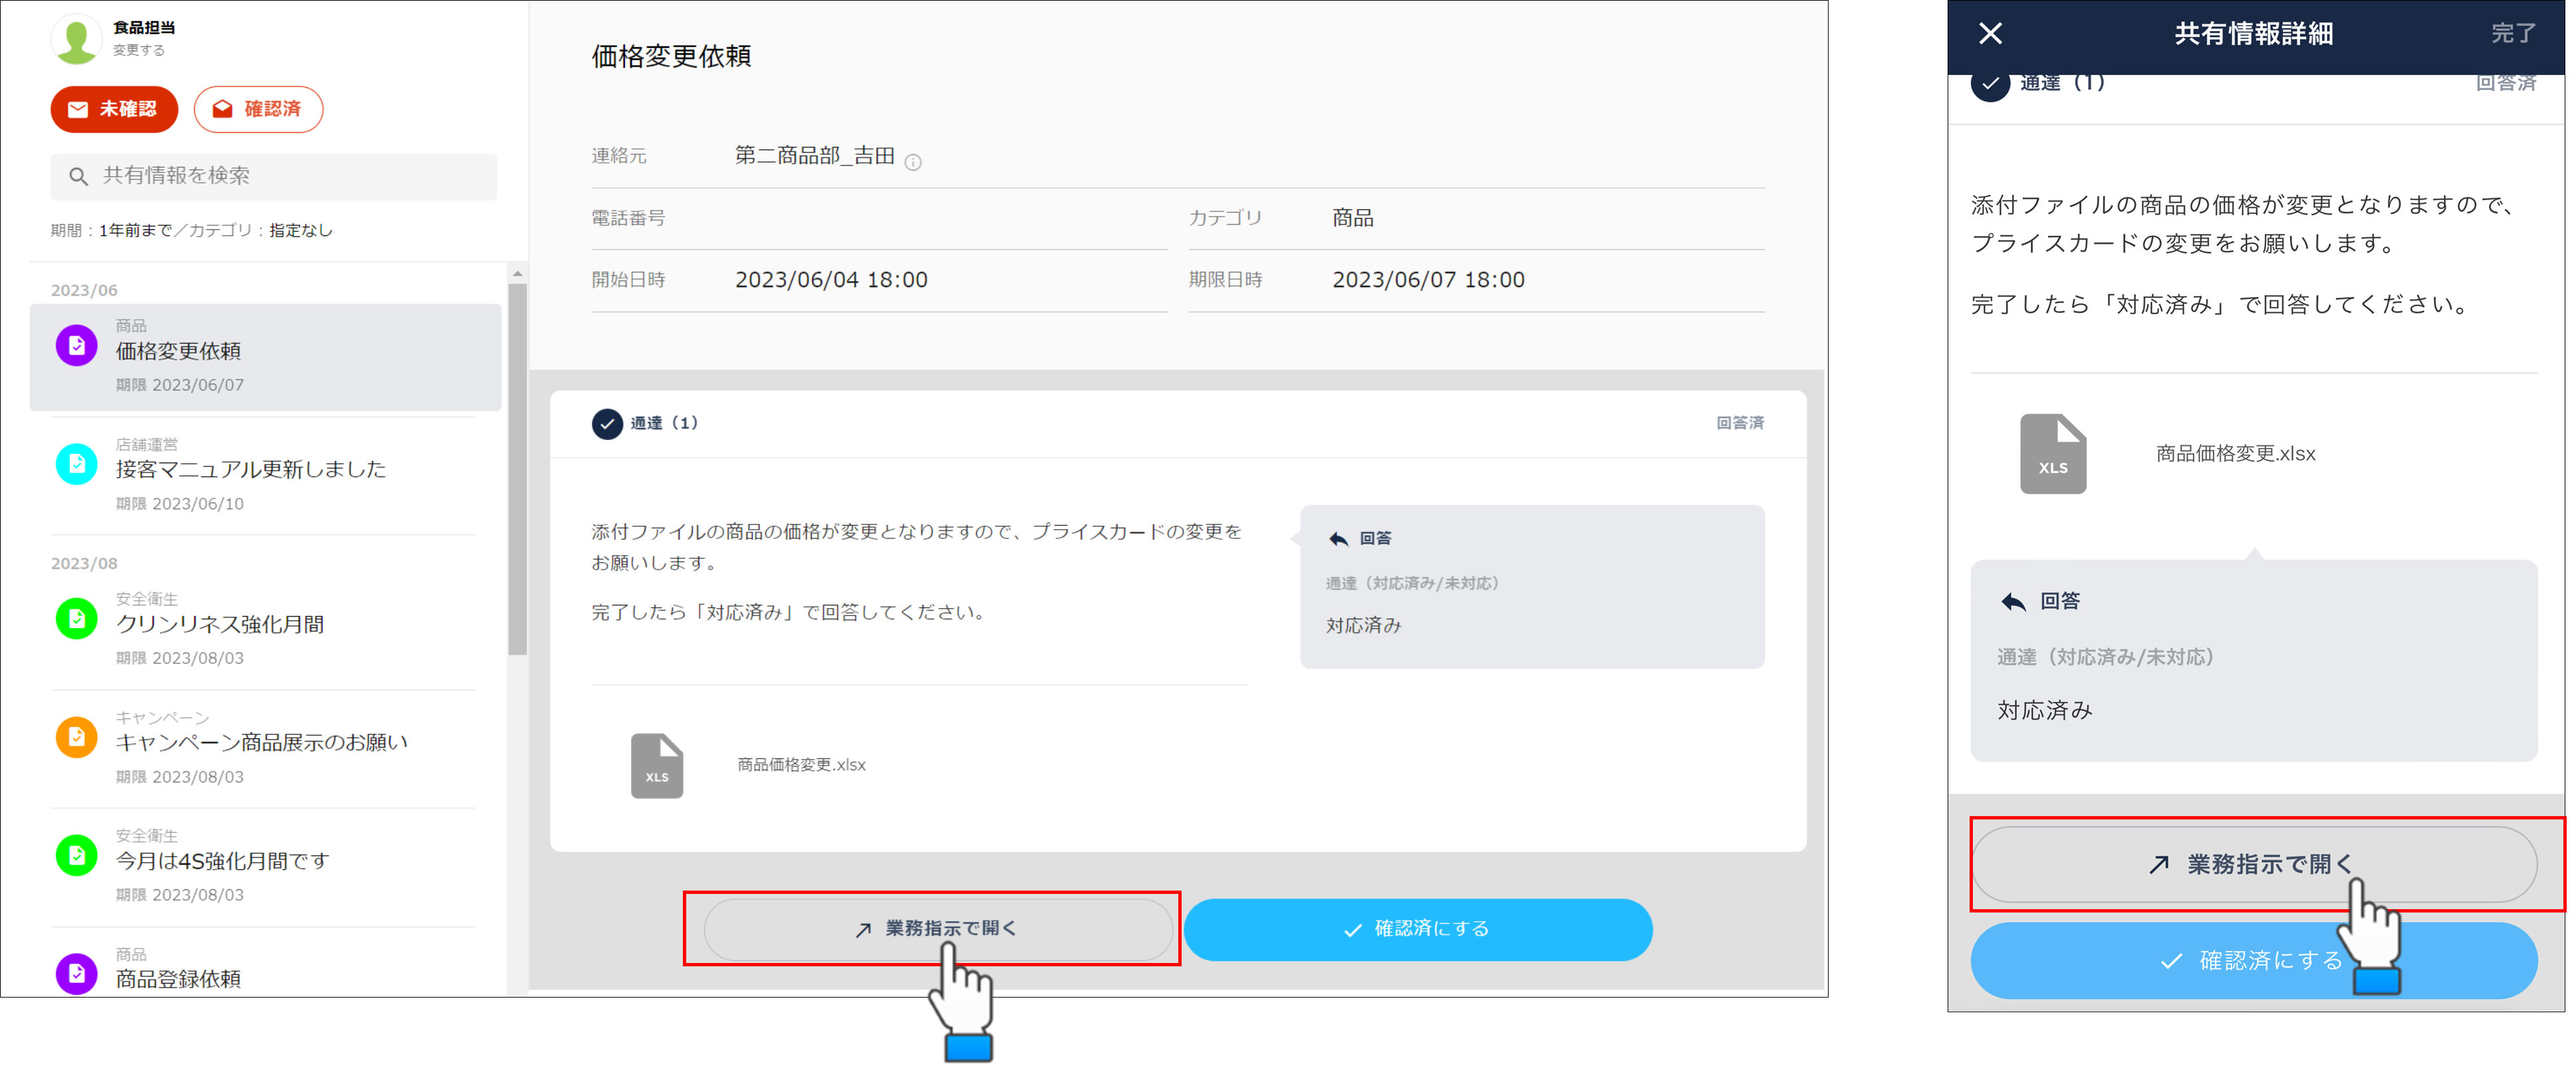Screen dimensions: 2576x1074
Task: Click the 通達（1） check icon in main panel
Action: (x=607, y=423)
